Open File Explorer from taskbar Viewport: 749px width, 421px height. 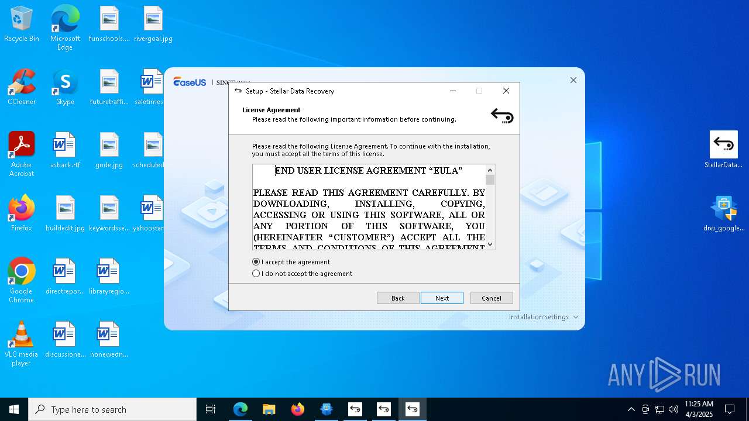[x=269, y=409]
